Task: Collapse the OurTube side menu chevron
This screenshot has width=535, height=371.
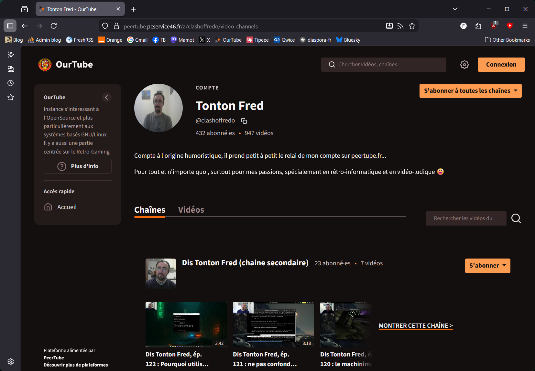Action: [x=106, y=97]
